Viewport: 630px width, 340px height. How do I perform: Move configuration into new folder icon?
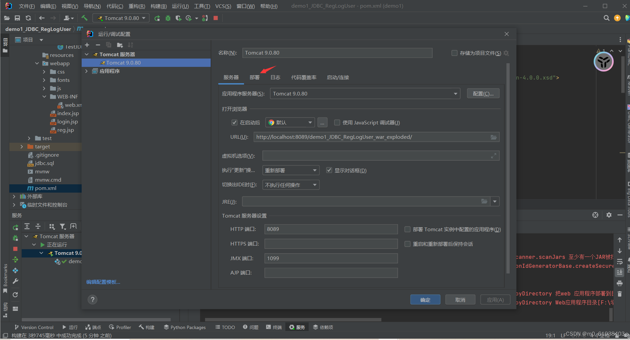point(120,45)
